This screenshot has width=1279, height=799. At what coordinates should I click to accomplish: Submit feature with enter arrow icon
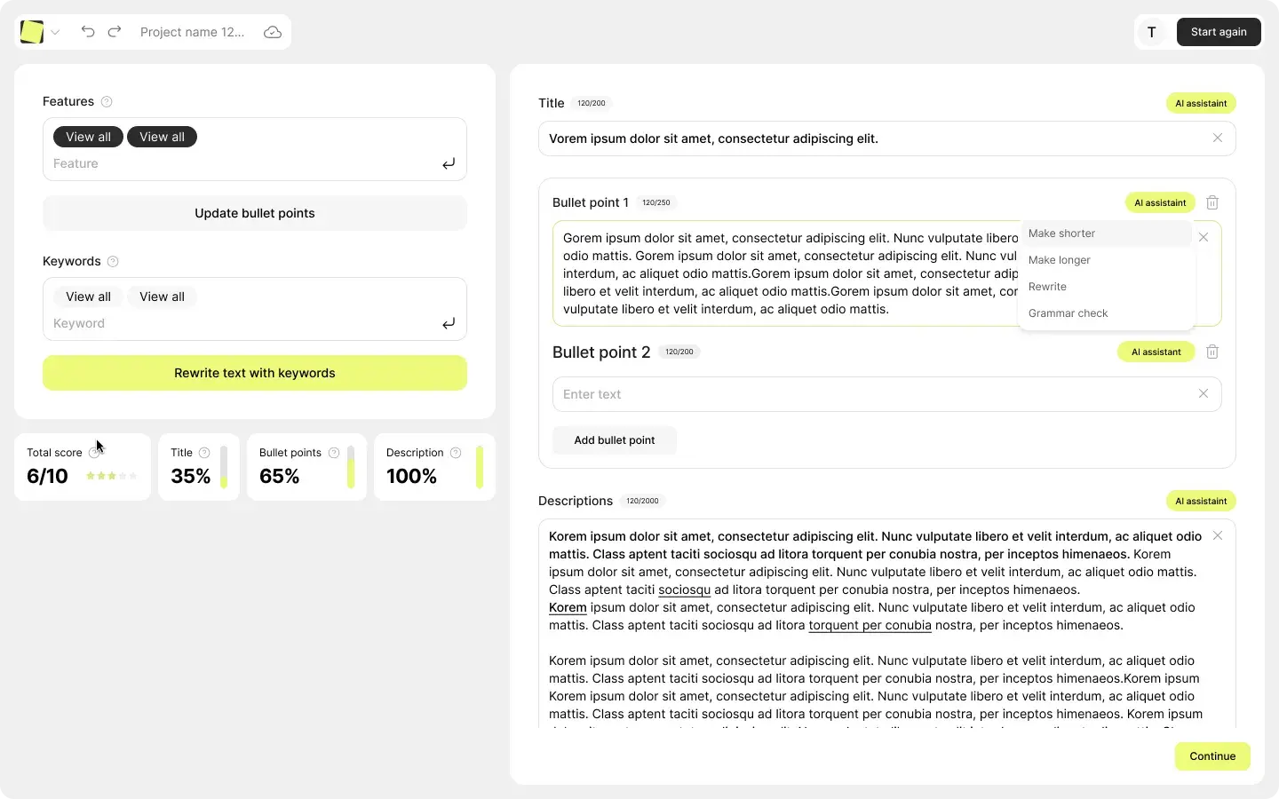pyautogui.click(x=449, y=163)
